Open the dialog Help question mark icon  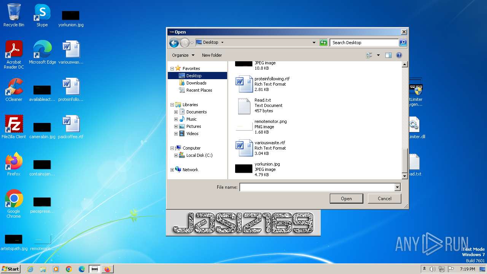(x=399, y=55)
